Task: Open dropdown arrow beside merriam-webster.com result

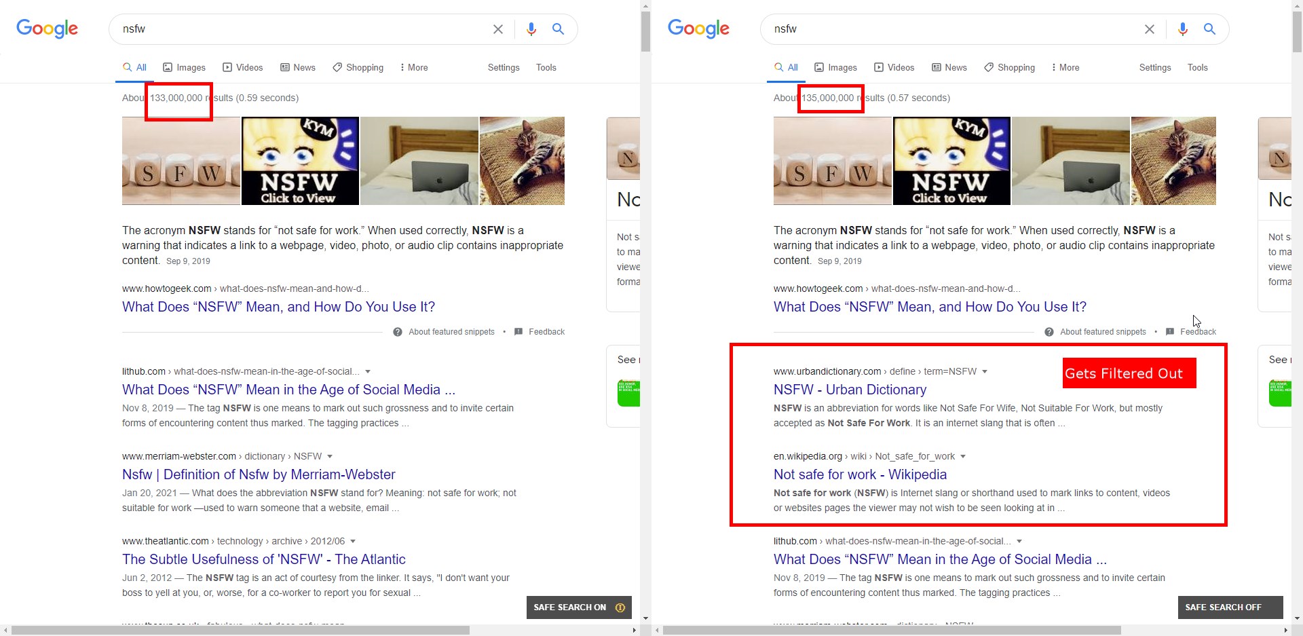Action: [330, 457]
